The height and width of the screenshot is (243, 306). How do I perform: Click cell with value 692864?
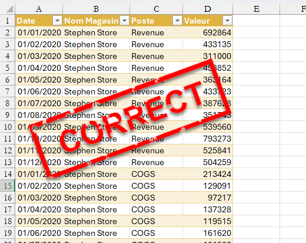pos(208,32)
